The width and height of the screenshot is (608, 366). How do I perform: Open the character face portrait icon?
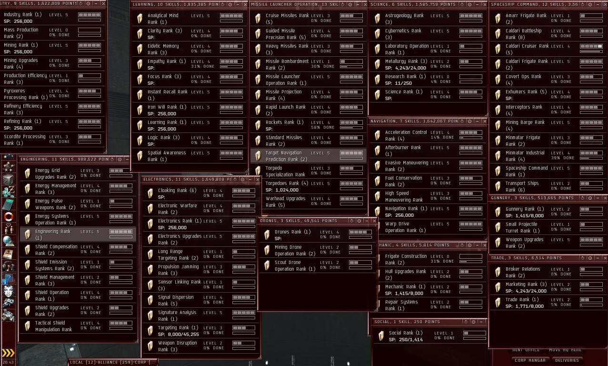tap(8, 290)
